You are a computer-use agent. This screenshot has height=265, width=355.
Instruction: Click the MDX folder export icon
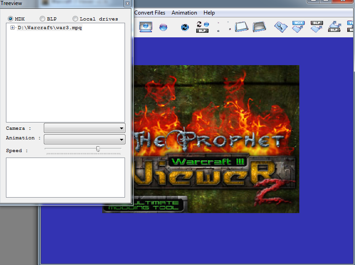tap(298, 27)
